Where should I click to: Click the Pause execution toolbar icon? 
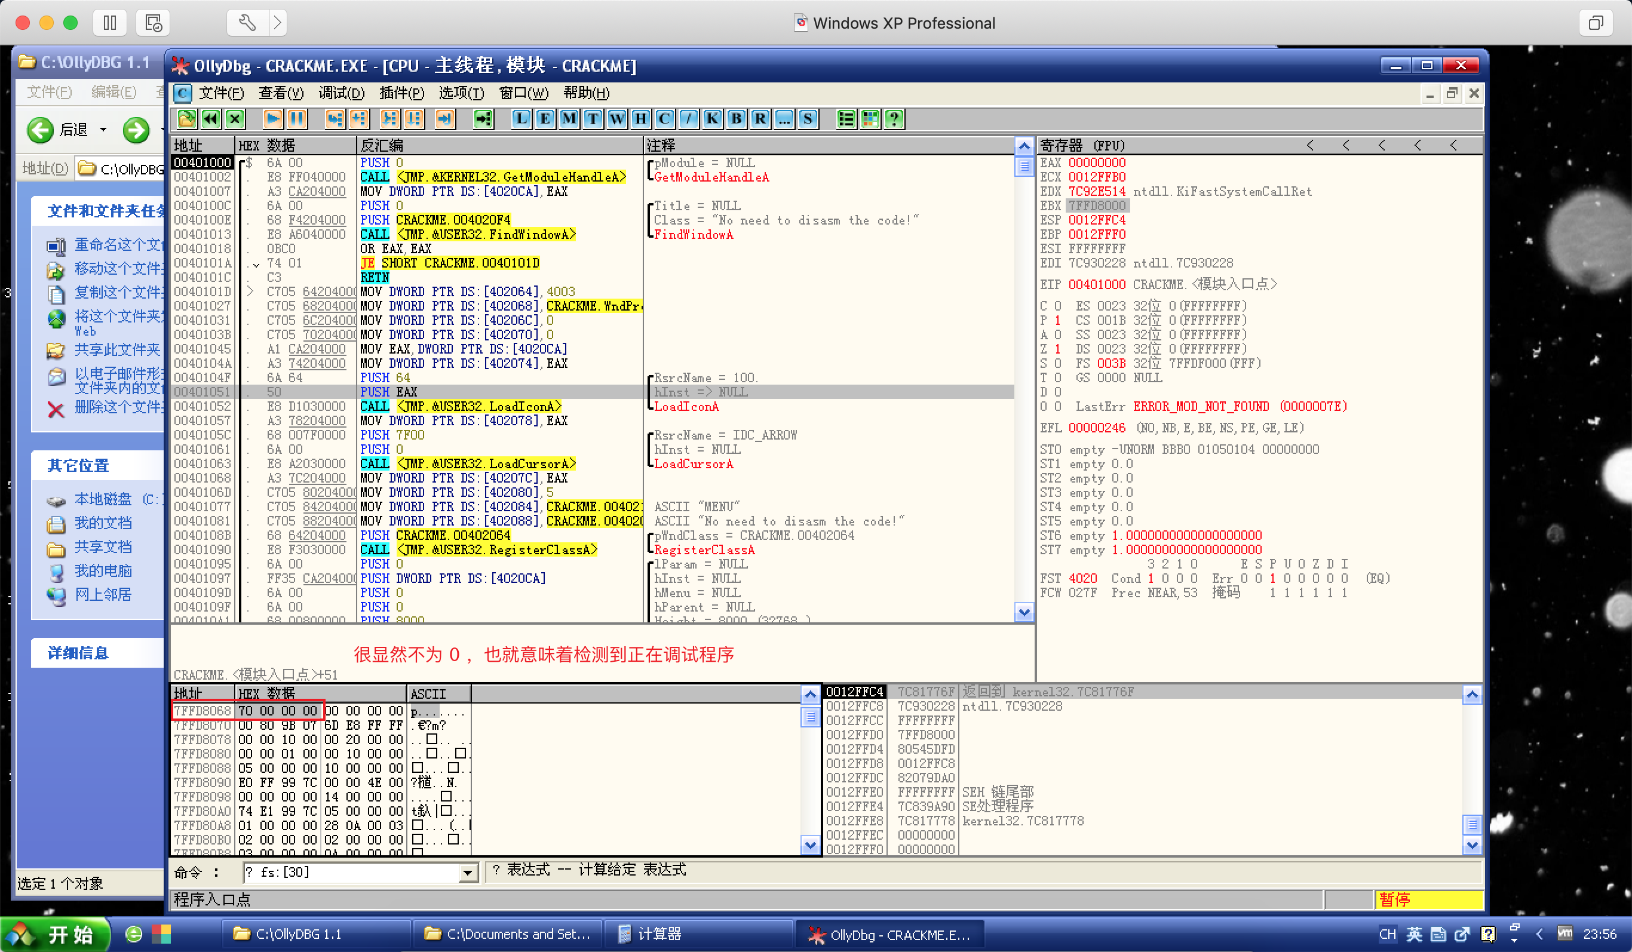point(297,118)
